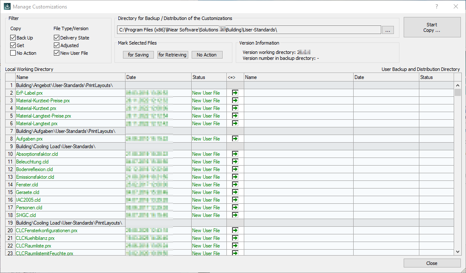Click the local Name column header
The image size is (466, 273).
tap(70, 77)
